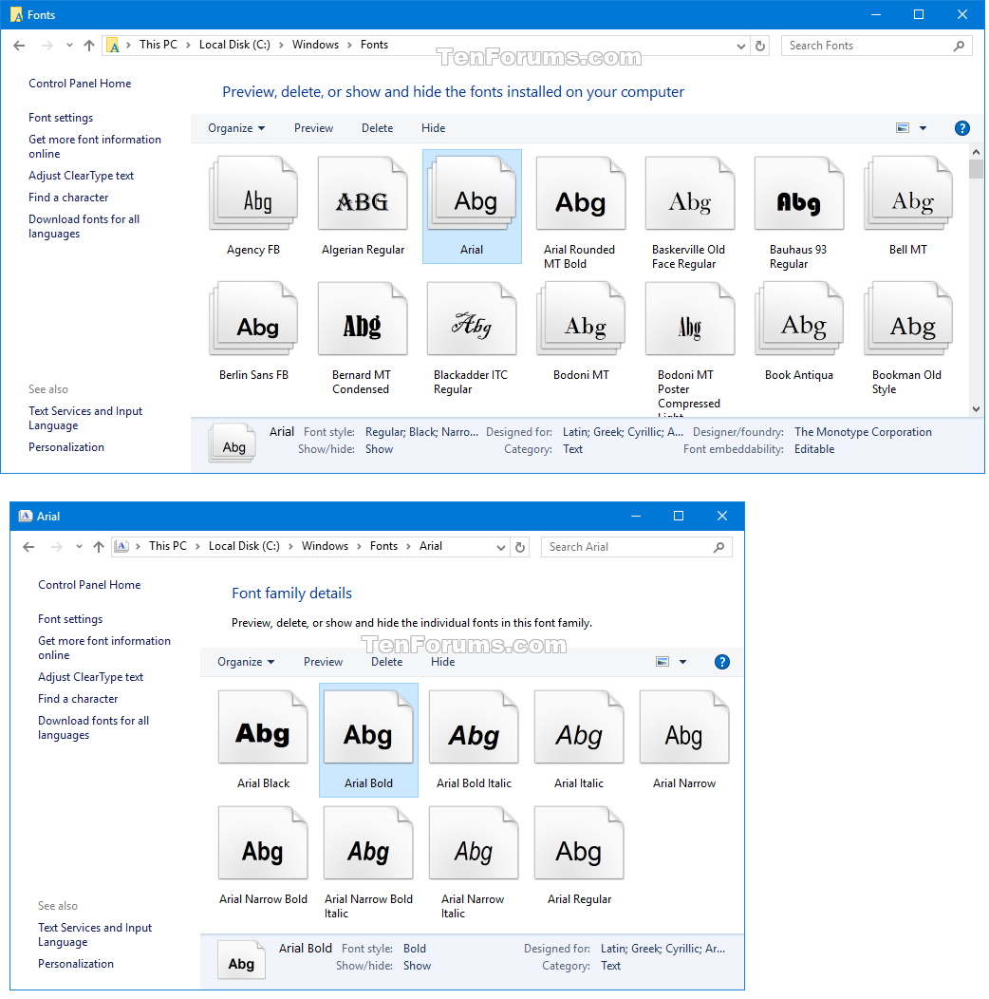Open Adjust ClearType text in Fonts window
The height and width of the screenshot is (999, 989).
click(81, 176)
